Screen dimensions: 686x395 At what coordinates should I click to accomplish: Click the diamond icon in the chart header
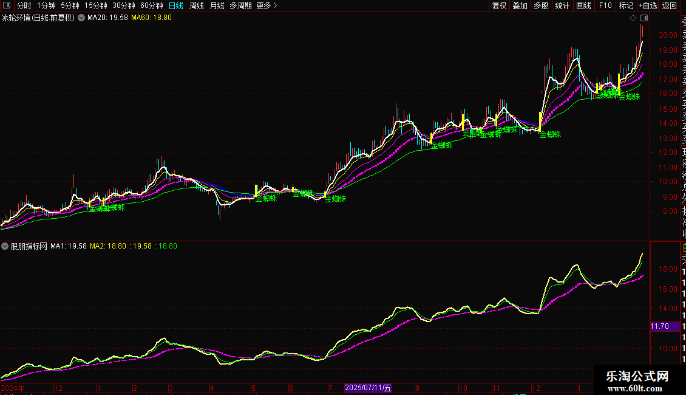[633, 18]
